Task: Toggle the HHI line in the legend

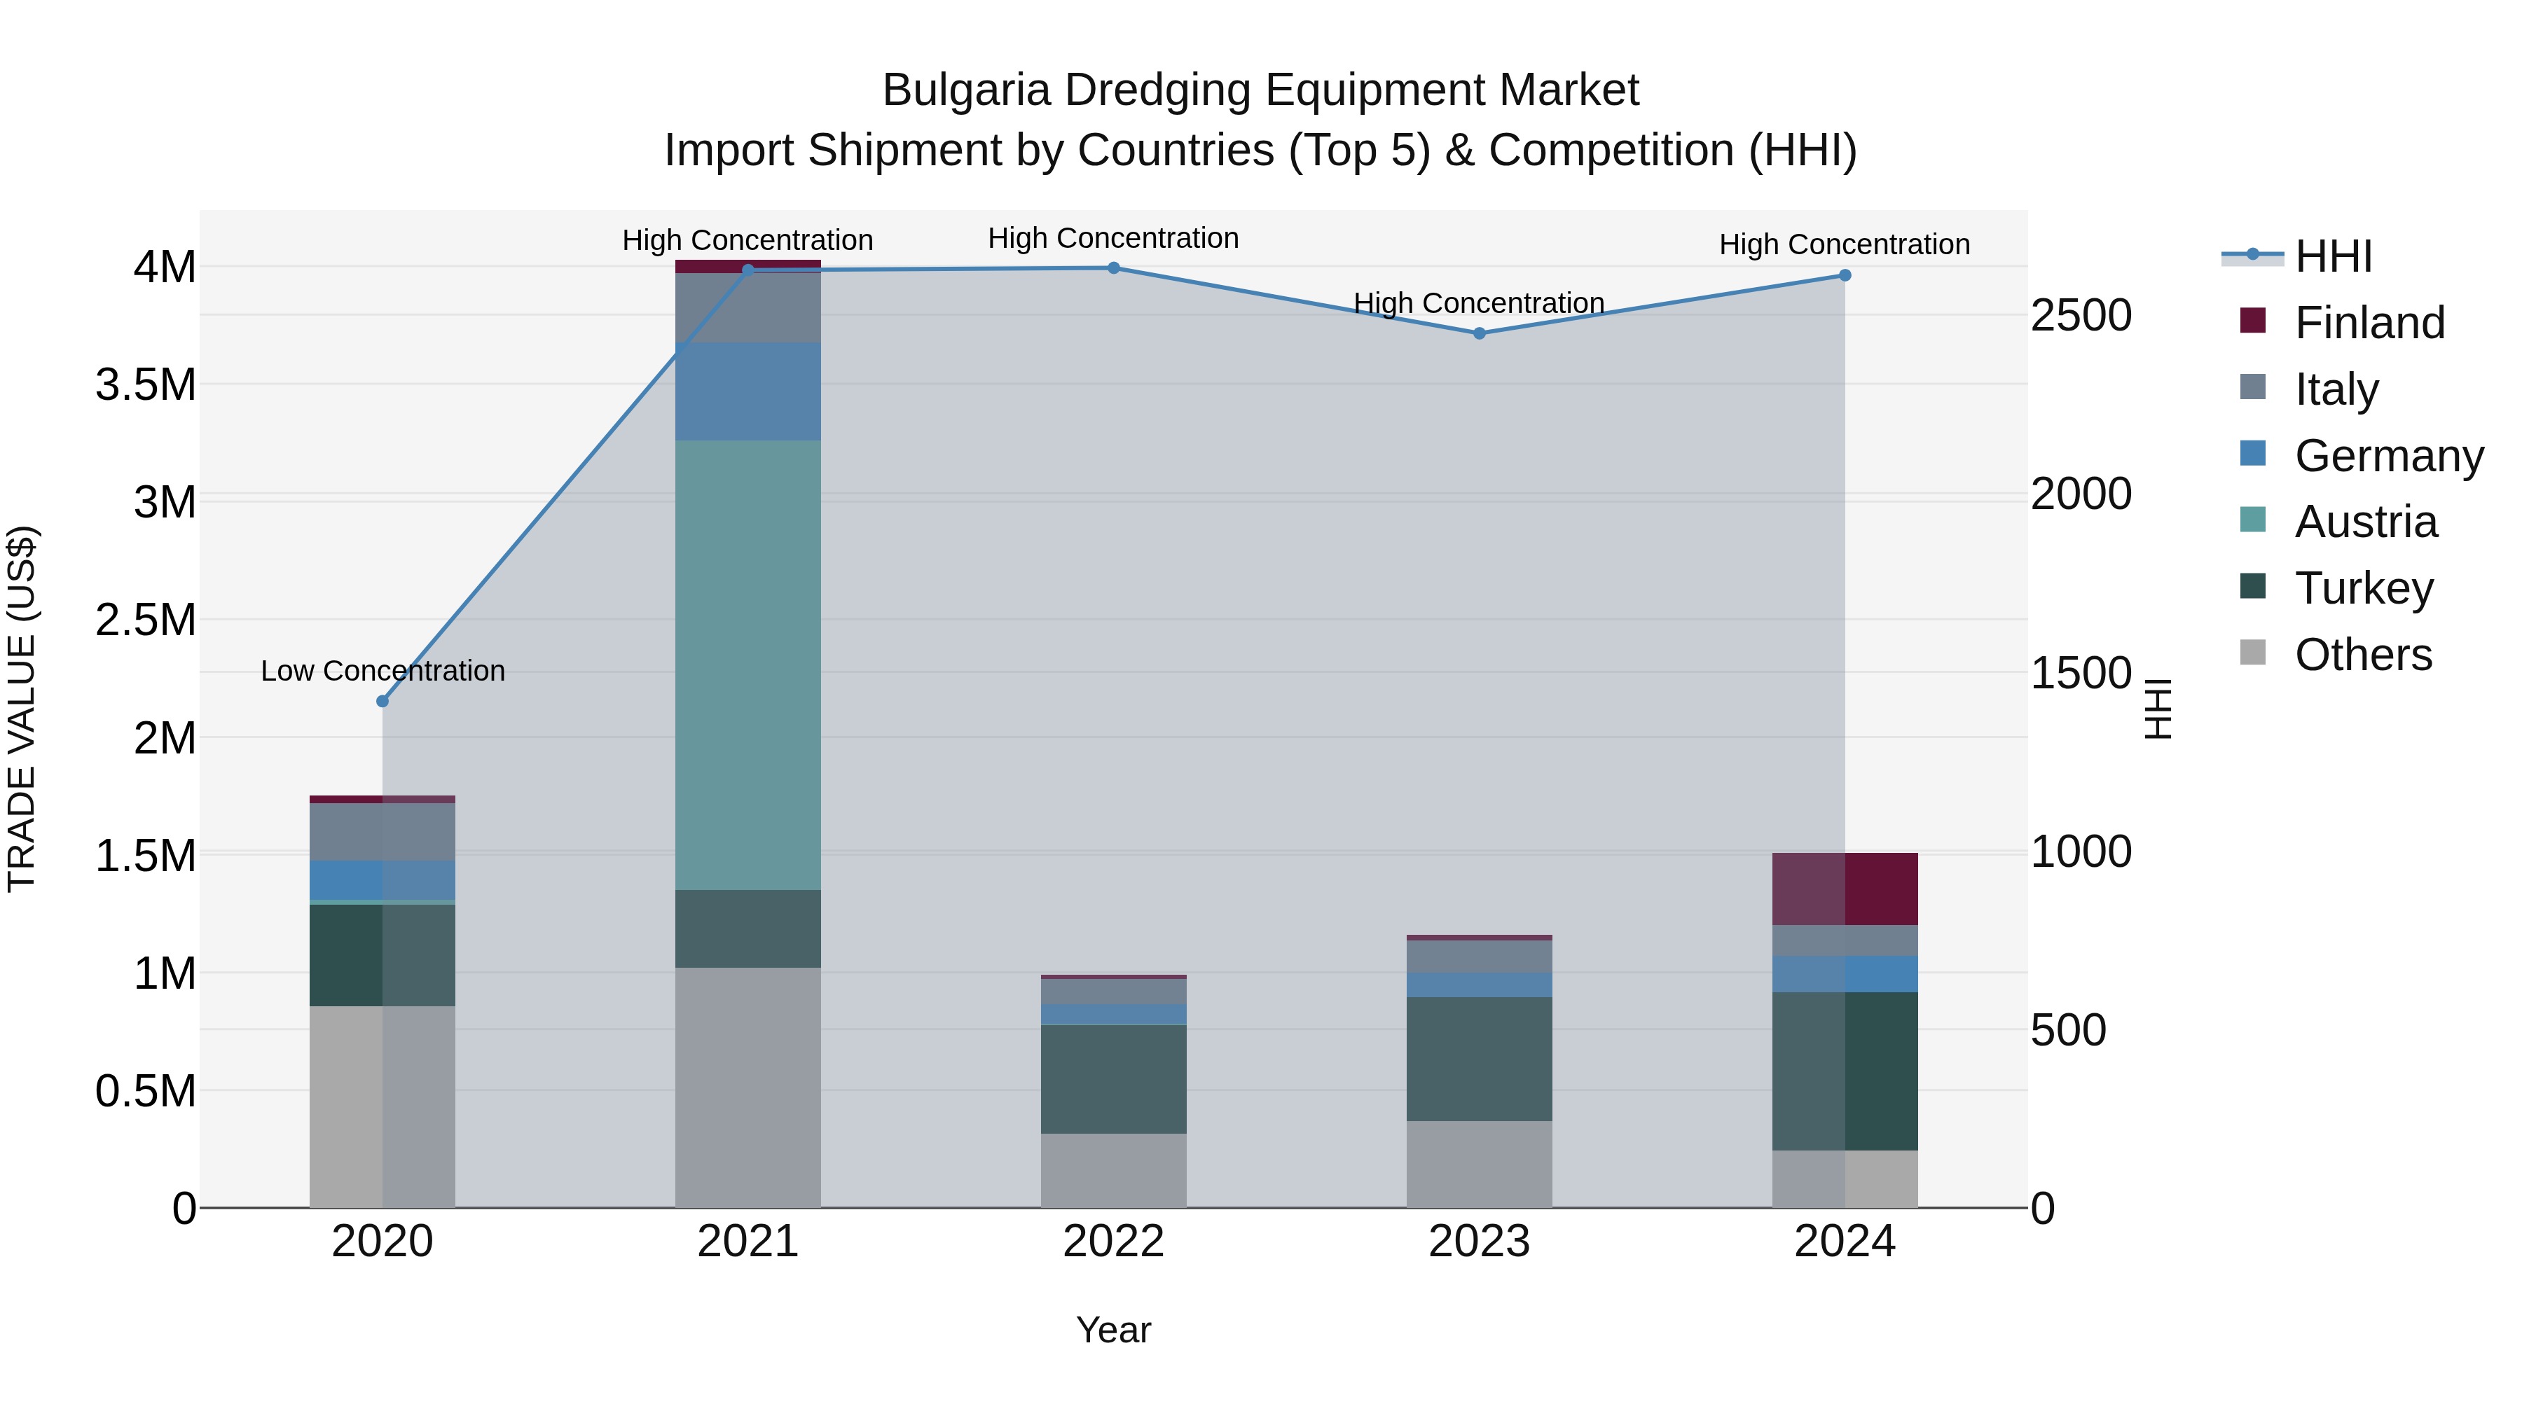Action: pos(2297,256)
